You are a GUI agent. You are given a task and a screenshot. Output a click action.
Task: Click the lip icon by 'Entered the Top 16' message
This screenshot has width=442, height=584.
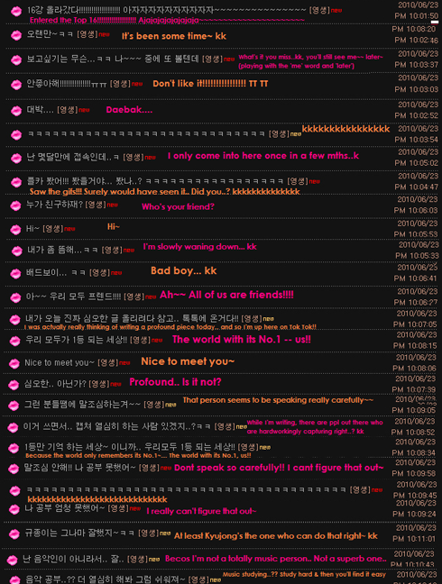(x=16, y=11)
